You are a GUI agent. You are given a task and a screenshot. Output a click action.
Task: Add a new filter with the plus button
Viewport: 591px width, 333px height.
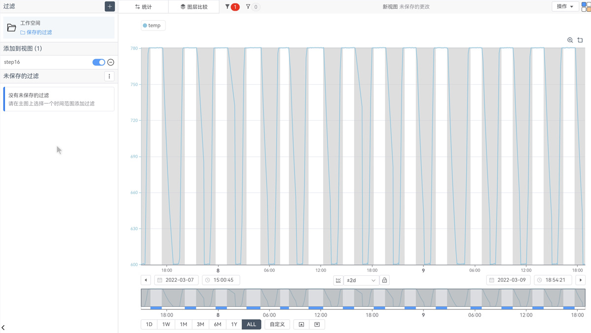tap(110, 6)
